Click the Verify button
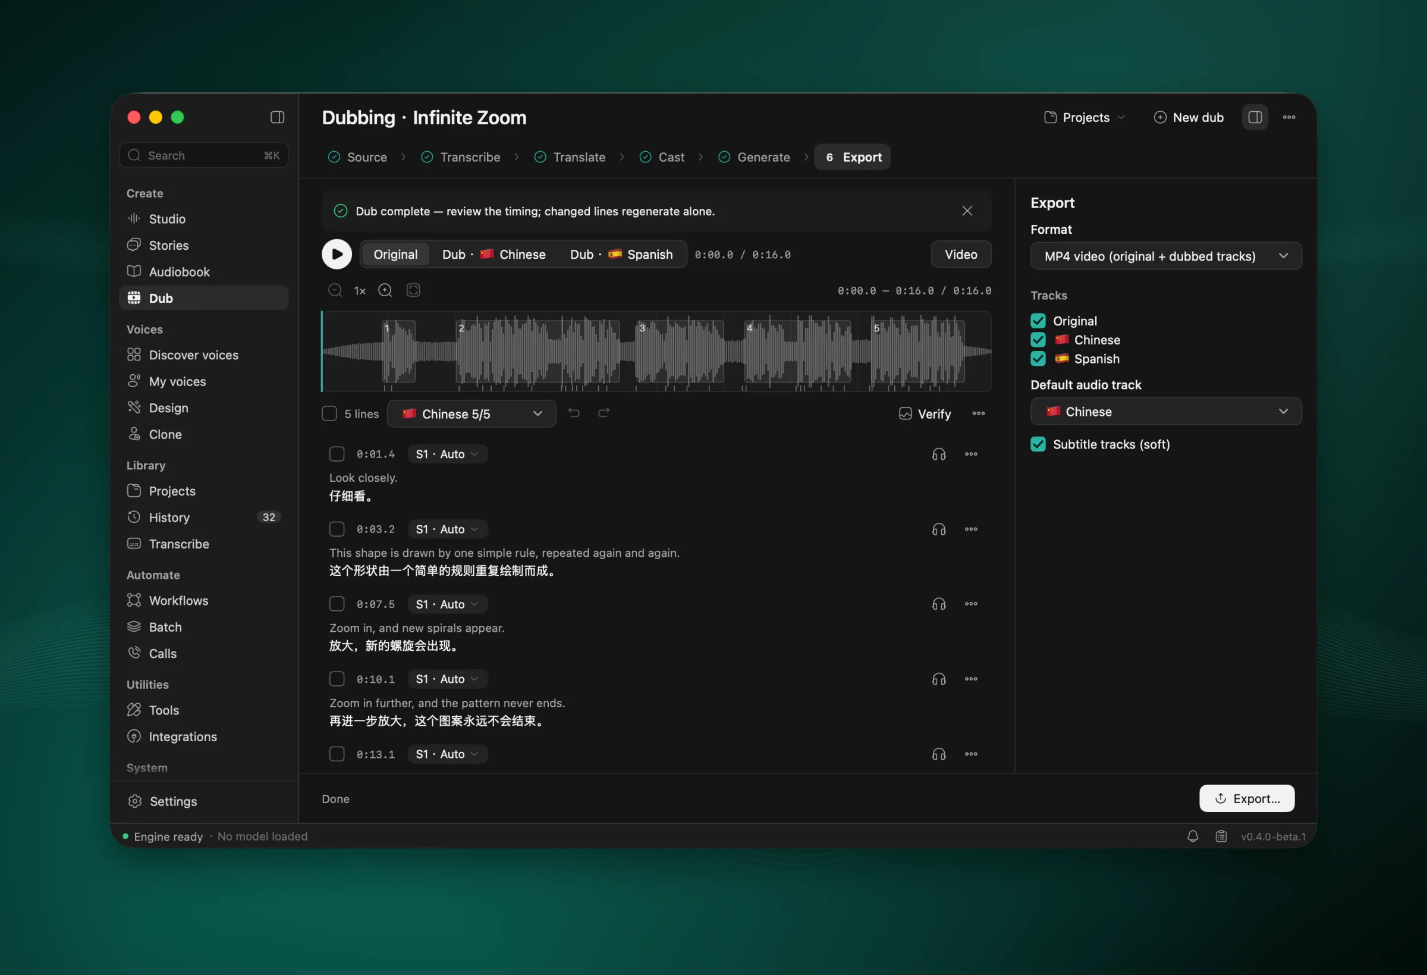Image resolution: width=1427 pixels, height=975 pixels. 925,413
